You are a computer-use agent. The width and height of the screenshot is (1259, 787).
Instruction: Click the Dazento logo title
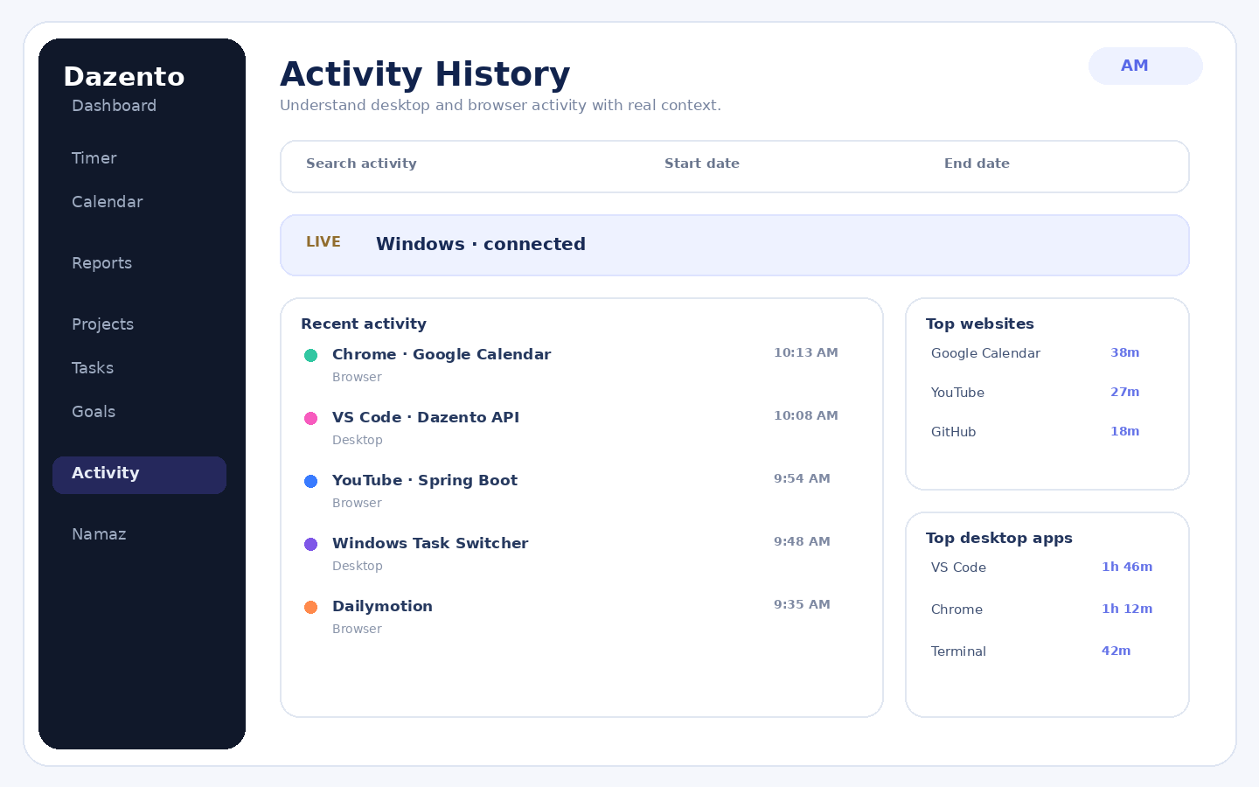point(124,77)
